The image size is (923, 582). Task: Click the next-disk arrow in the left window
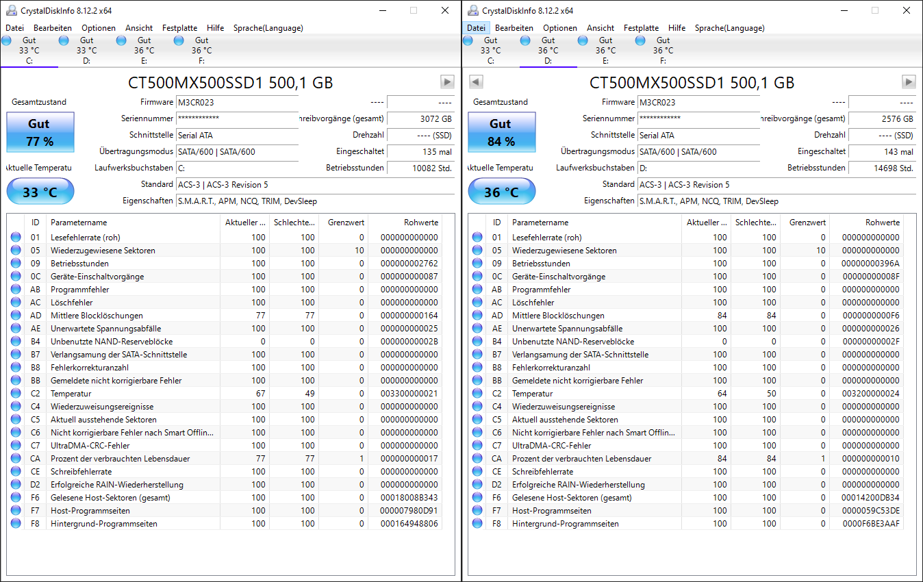pyautogui.click(x=447, y=82)
